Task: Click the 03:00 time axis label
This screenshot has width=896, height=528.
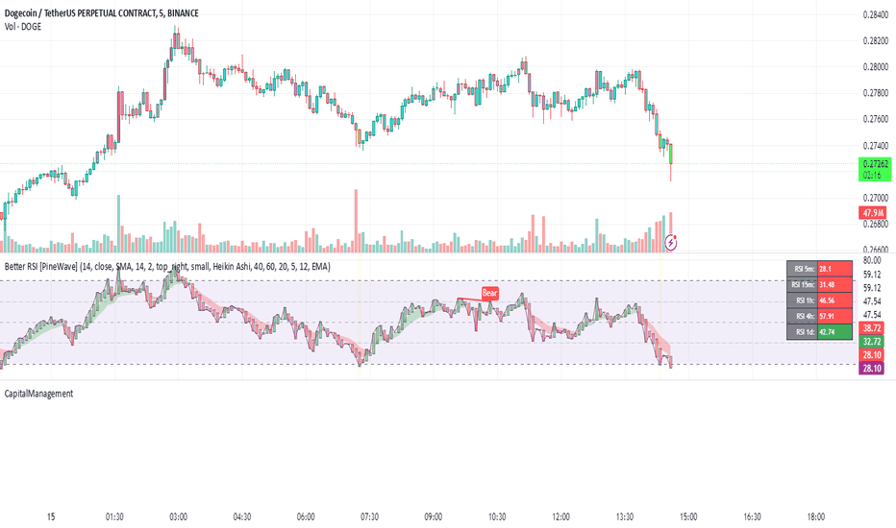Action: (x=178, y=516)
